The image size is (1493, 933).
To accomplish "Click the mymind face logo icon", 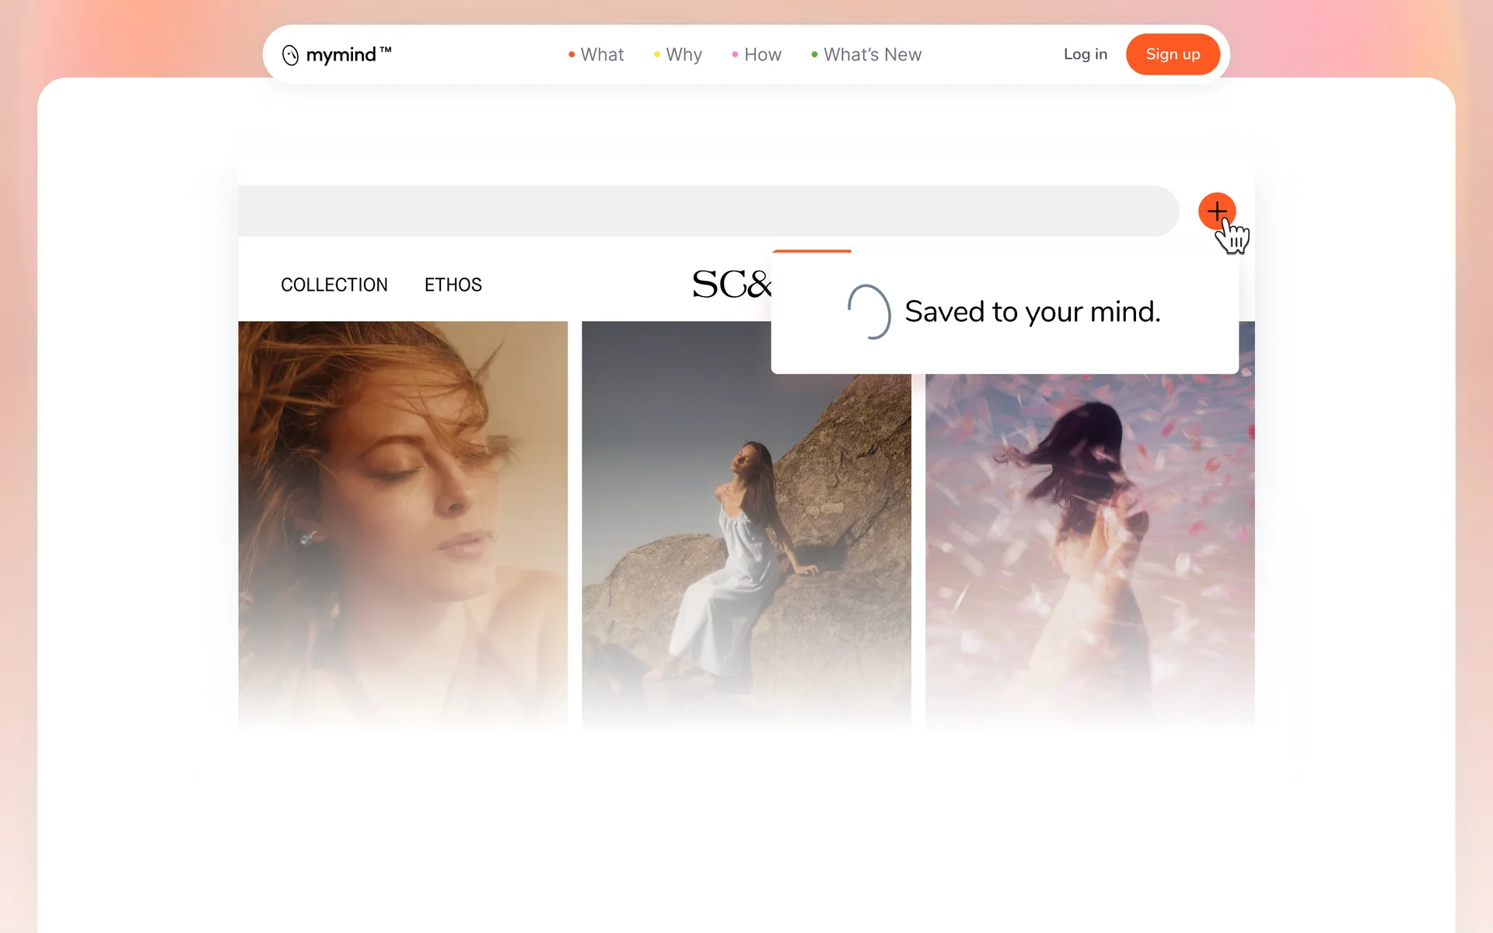I will (290, 55).
